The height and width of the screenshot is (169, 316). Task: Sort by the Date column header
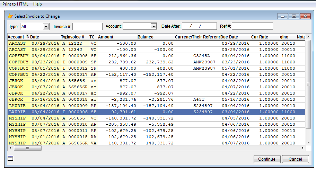[x=45, y=37]
